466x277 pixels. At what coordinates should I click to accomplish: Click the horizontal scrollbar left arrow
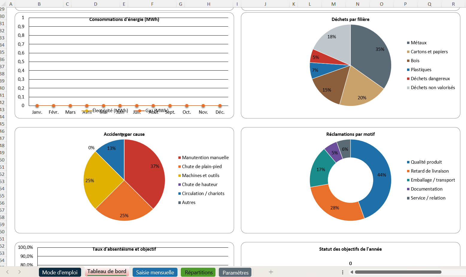tap(352, 272)
